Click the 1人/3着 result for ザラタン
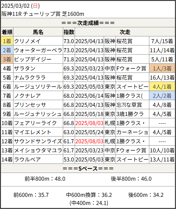The width and height of the screenshot is (176, 209). (x=162, y=68)
